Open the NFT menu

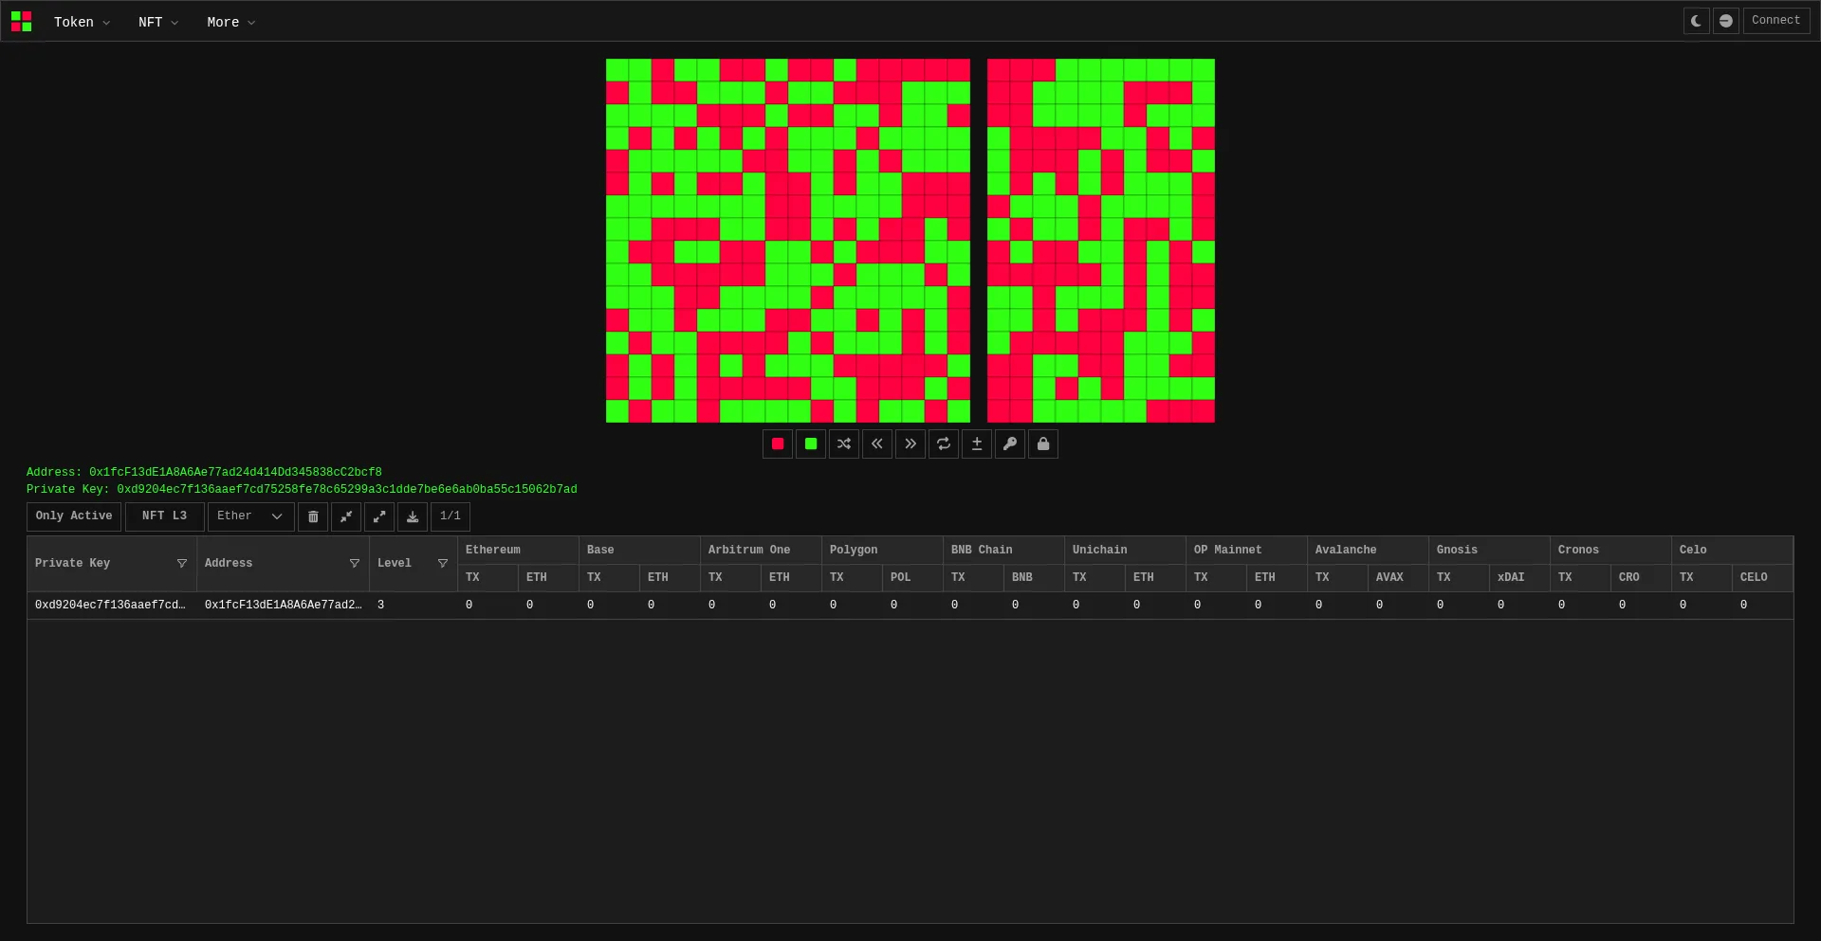157,22
